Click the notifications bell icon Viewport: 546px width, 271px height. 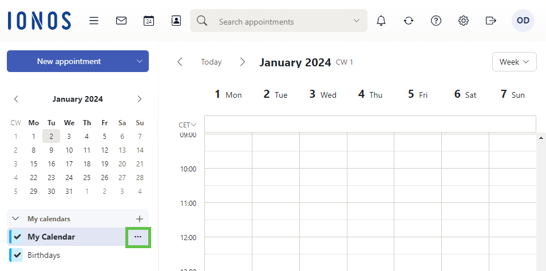pyautogui.click(x=381, y=21)
